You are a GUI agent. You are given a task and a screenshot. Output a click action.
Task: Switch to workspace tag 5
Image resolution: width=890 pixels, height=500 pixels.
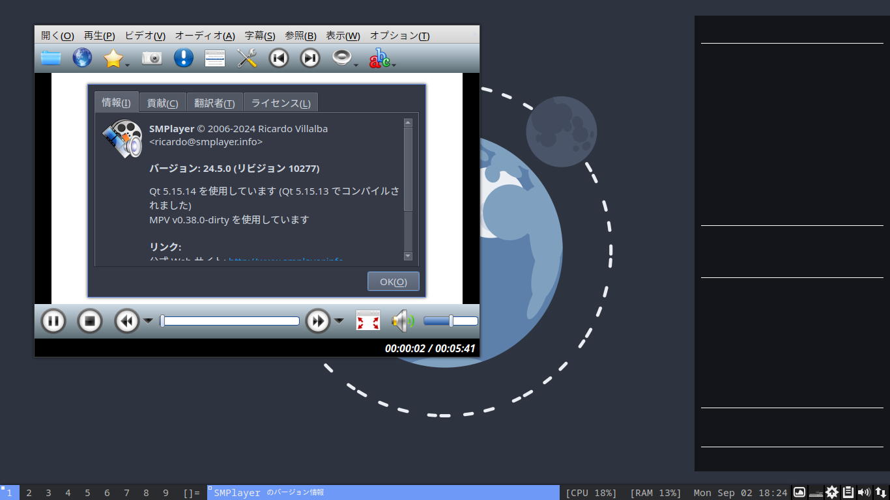tap(87, 493)
